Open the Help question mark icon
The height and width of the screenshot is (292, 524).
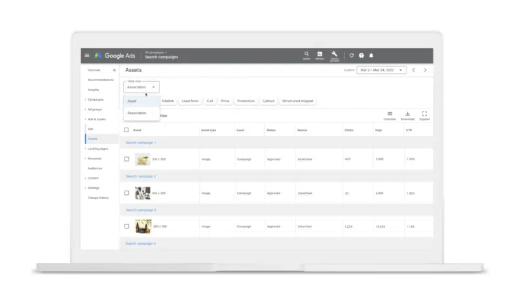362,56
